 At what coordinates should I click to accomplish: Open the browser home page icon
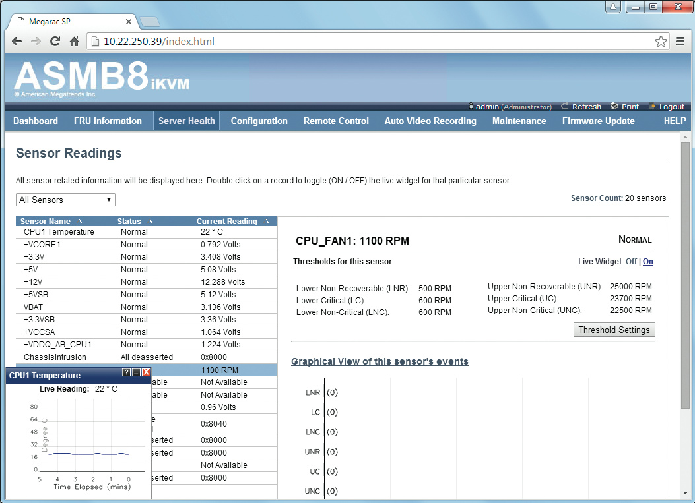click(74, 41)
